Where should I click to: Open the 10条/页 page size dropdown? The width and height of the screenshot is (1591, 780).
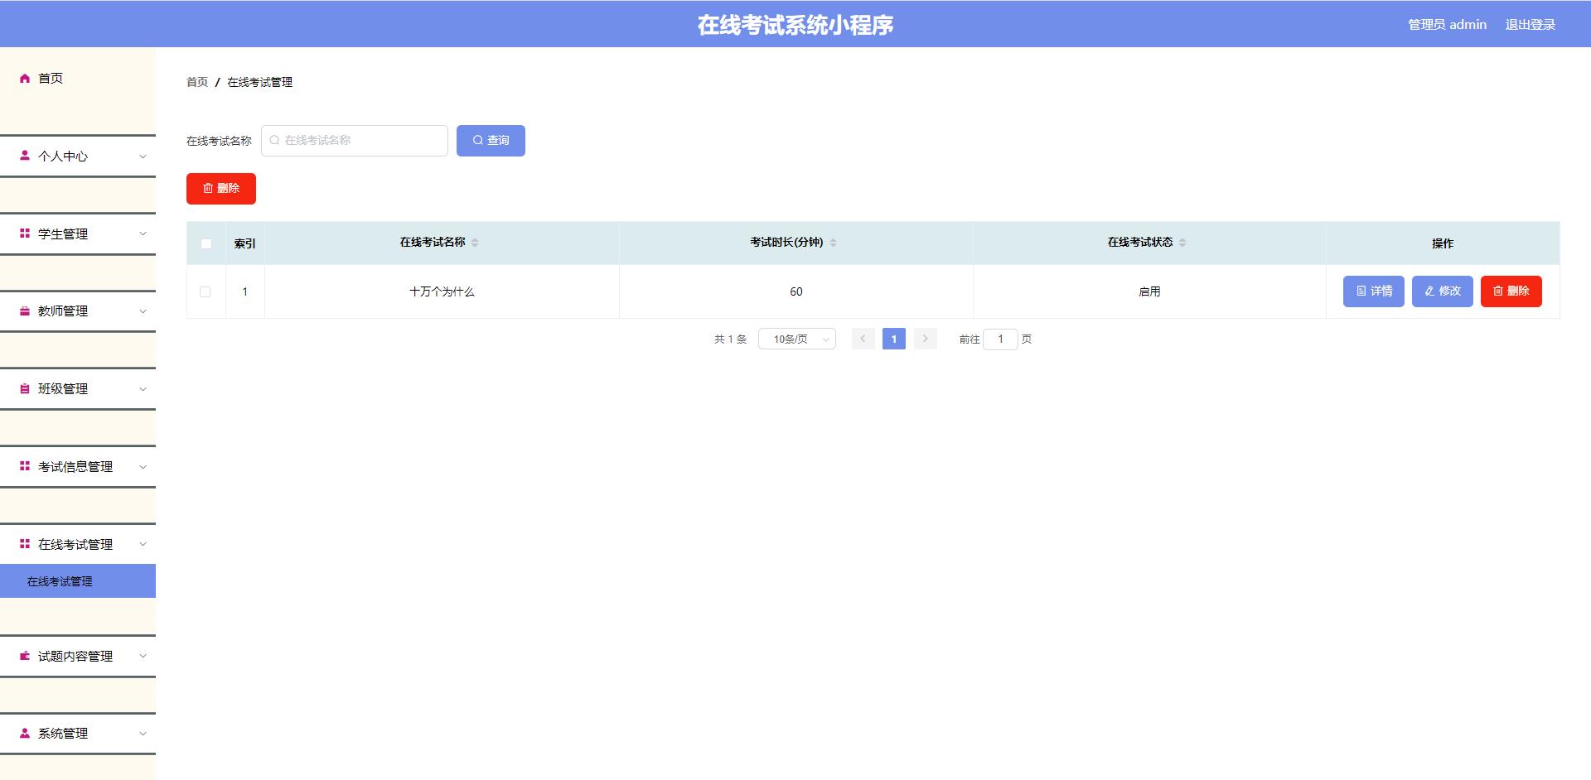tap(796, 339)
